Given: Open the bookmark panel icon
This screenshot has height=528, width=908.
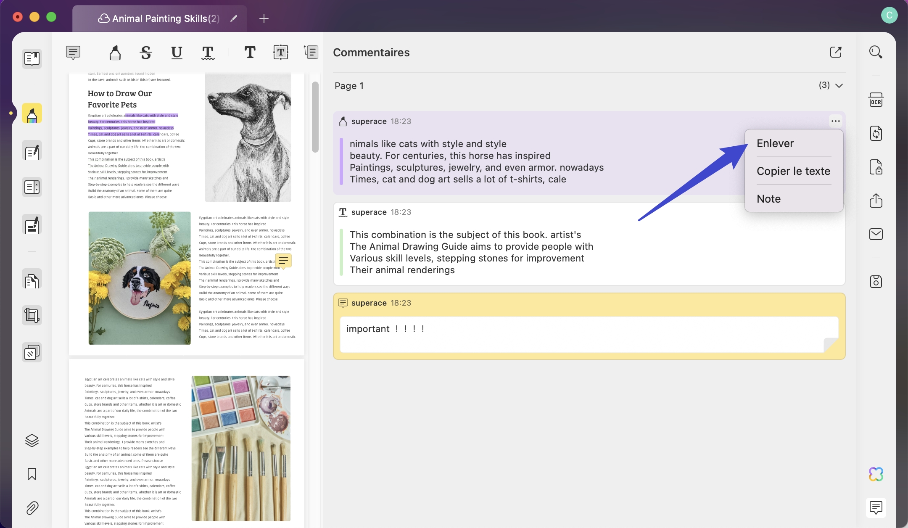Looking at the screenshot, I should (32, 474).
